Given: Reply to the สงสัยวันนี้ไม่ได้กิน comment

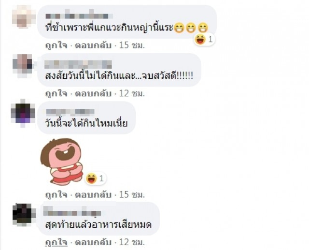Looking at the screenshot, I should point(93,93).
